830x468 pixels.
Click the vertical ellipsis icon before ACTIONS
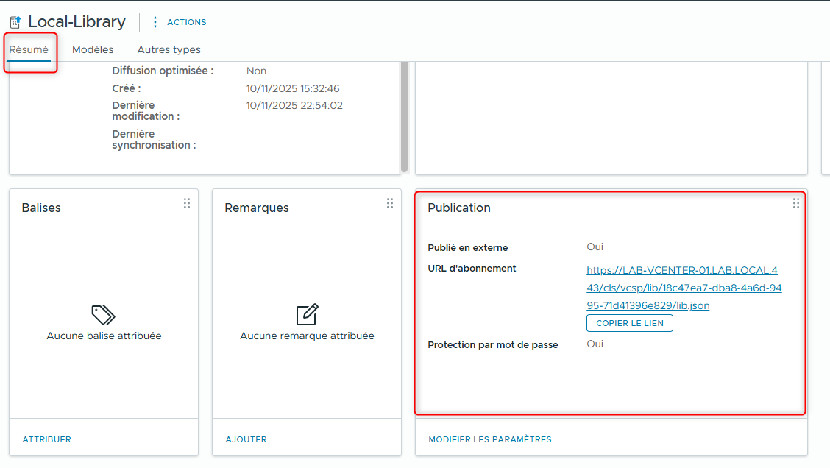coord(155,21)
